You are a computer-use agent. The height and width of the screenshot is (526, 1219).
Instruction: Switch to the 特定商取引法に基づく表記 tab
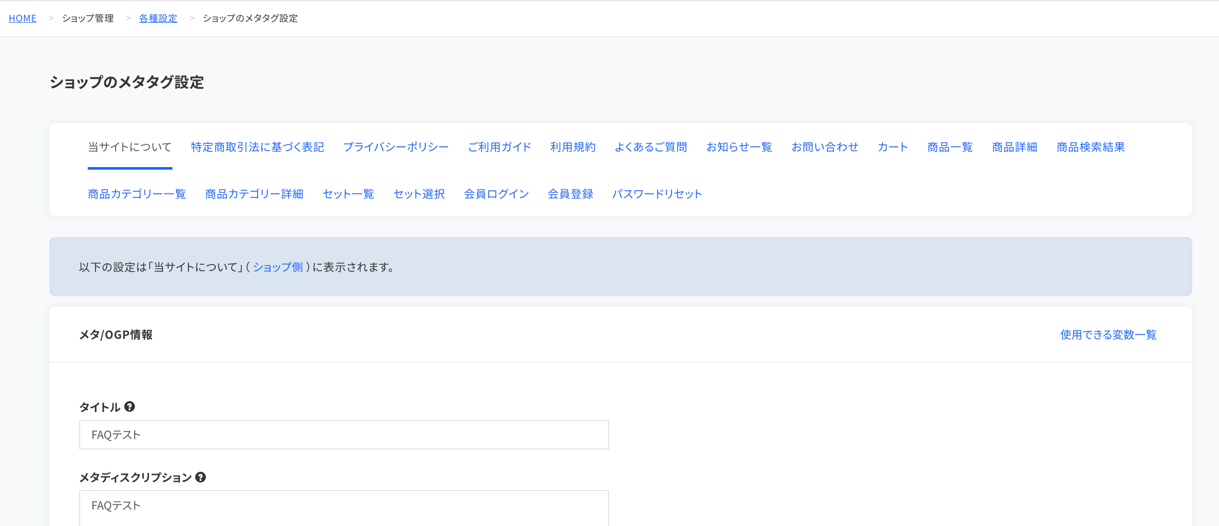coord(258,147)
